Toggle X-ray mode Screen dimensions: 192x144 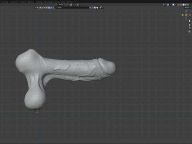click(178, 5)
